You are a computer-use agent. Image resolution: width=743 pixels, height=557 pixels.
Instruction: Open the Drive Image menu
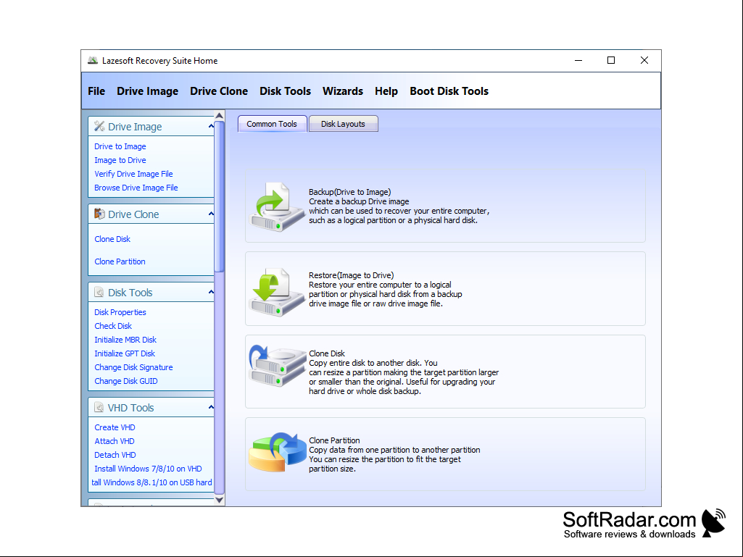point(147,91)
